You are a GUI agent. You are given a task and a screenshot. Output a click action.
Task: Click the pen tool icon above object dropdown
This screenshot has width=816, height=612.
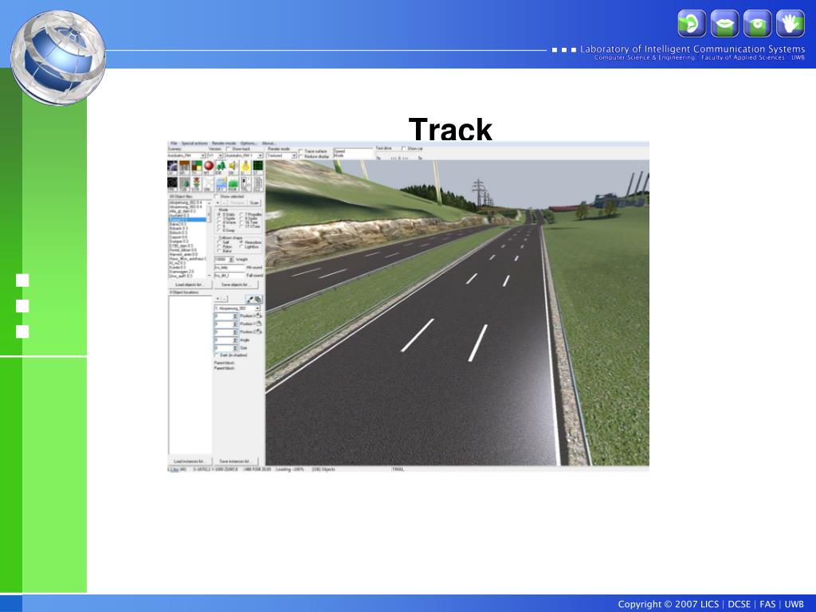pyautogui.click(x=250, y=300)
